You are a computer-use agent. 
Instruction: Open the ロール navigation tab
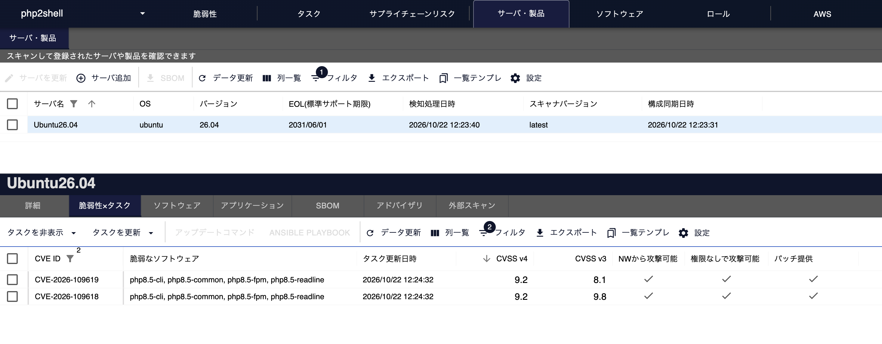(x=718, y=14)
